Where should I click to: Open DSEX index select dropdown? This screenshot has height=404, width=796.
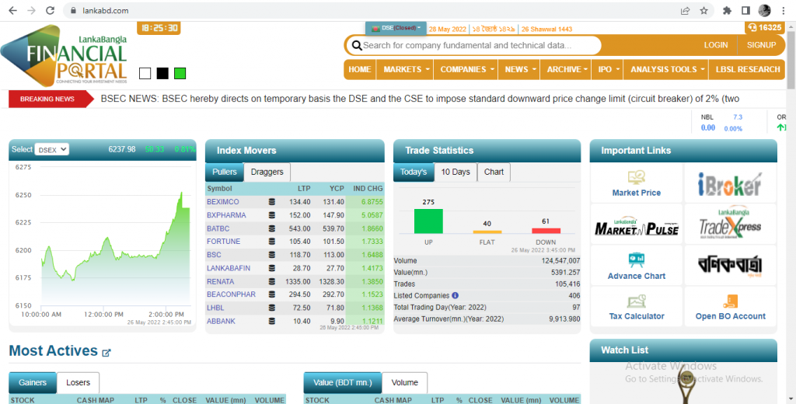52,150
